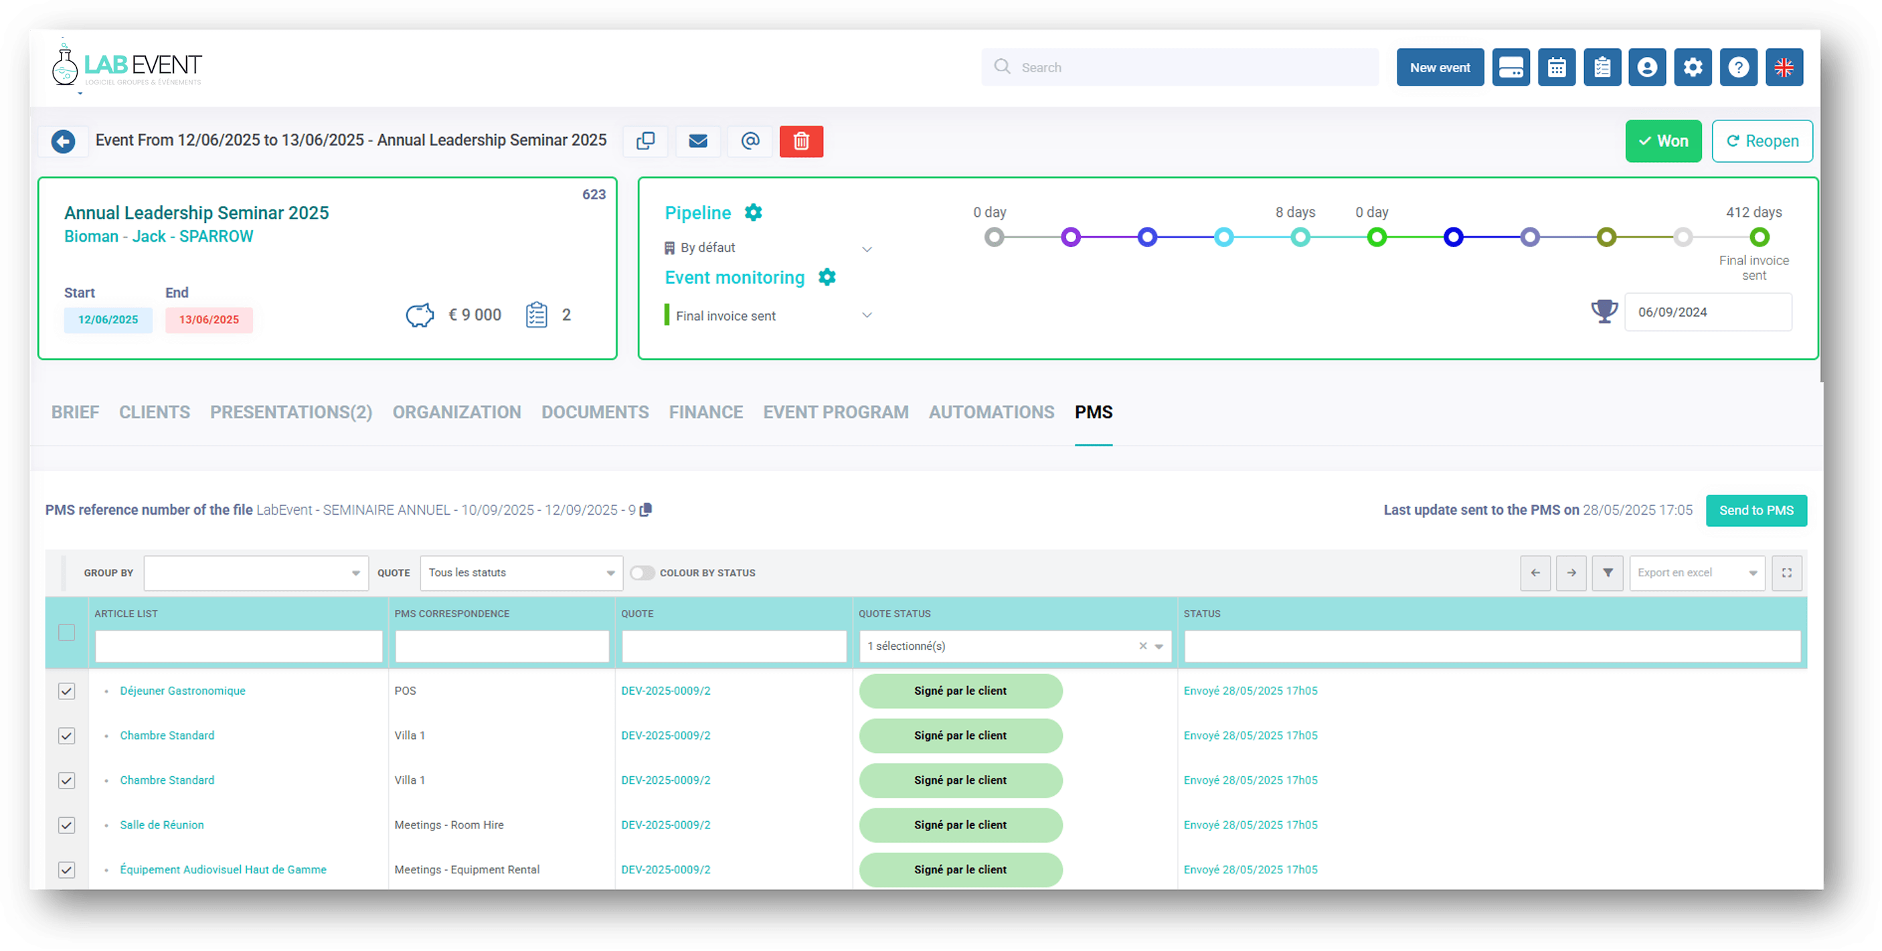Open the calendar icon in header

tap(1556, 67)
